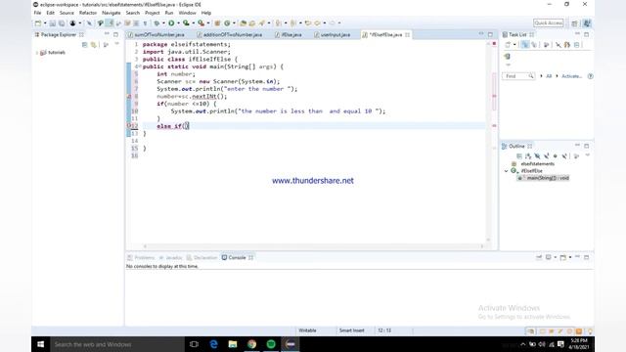Click the Save toolbar icon
Image resolution: width=626 pixels, height=352 pixels.
(52, 23)
